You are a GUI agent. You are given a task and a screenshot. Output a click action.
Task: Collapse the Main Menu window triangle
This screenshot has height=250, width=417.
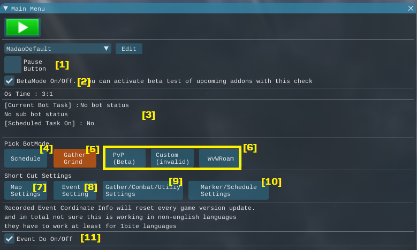6,9
